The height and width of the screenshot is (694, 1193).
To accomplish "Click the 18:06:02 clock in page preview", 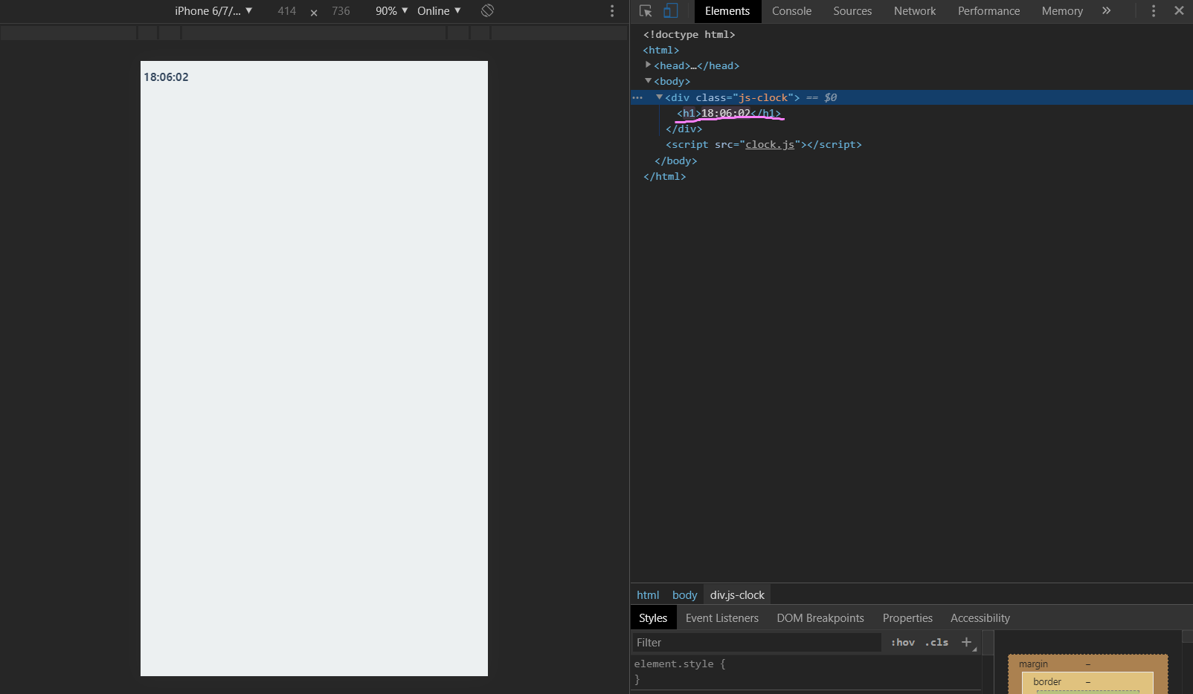I will 166,77.
